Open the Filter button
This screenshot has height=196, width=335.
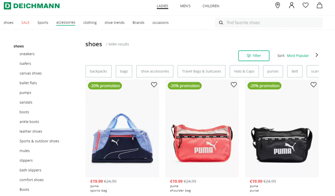254,56
